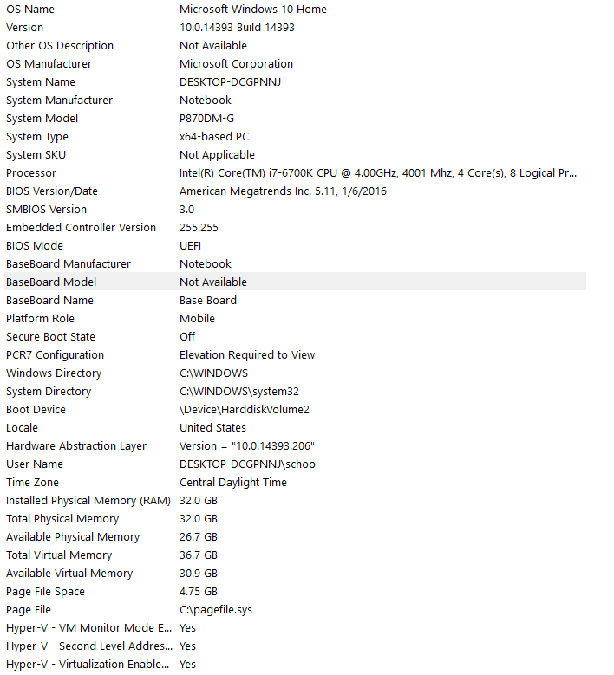Click the value Microsoft Windows 10 Home
The height and width of the screenshot is (675, 614).
click(253, 9)
